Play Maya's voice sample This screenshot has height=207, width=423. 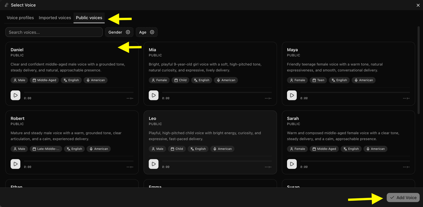tap(292, 95)
